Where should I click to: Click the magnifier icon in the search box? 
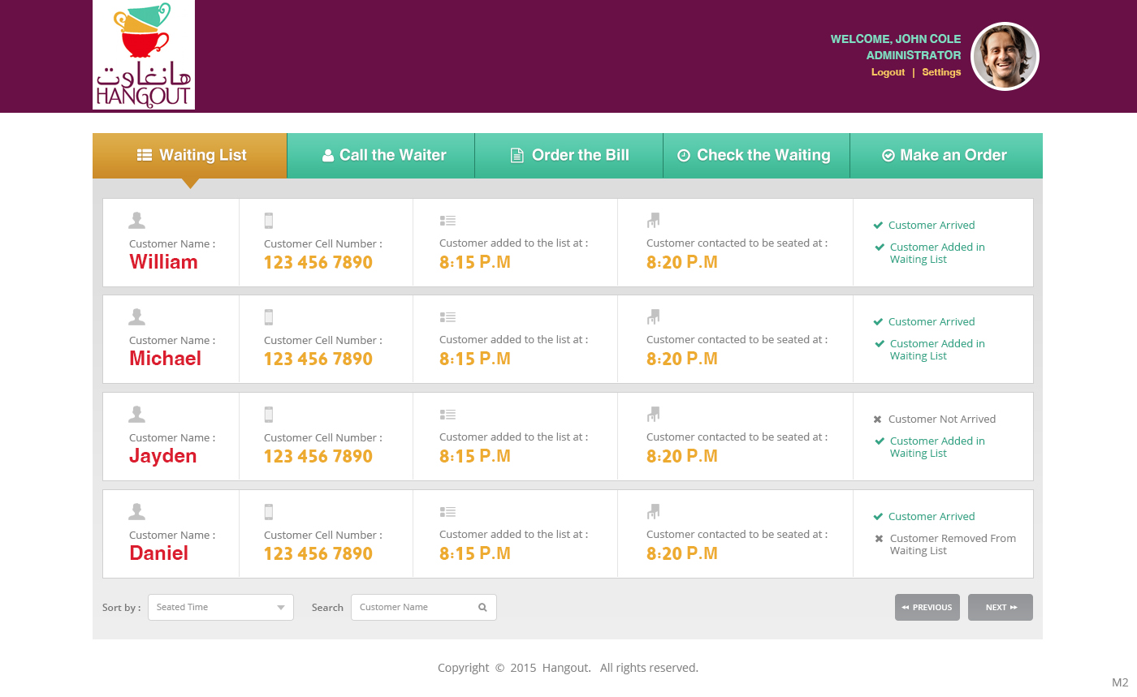click(x=482, y=607)
